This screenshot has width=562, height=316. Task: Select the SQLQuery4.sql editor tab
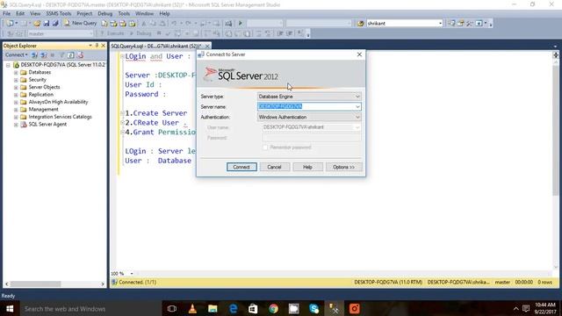pyautogui.click(x=156, y=46)
